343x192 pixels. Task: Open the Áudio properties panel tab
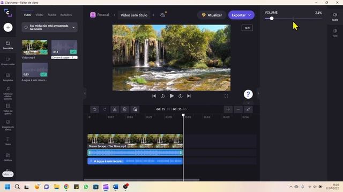click(335, 17)
